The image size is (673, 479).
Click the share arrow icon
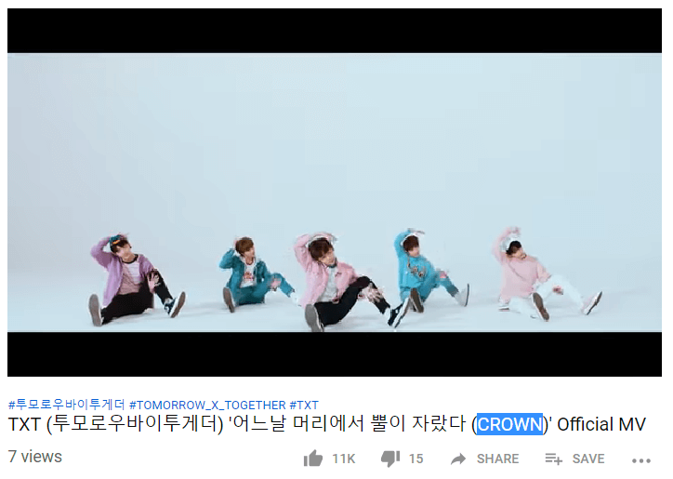tap(458, 459)
